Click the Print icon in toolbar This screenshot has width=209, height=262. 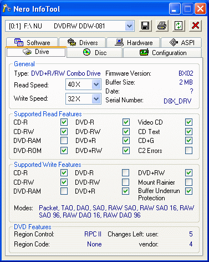coord(162,26)
